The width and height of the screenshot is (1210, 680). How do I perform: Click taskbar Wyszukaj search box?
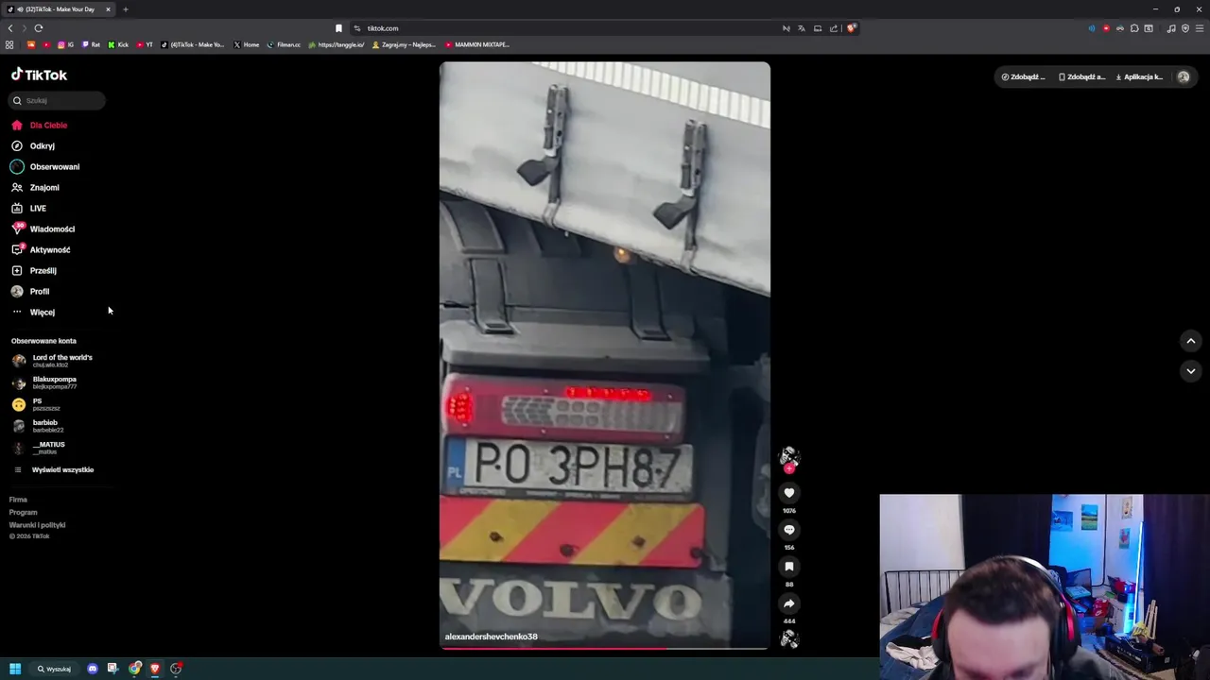pyautogui.click(x=55, y=669)
